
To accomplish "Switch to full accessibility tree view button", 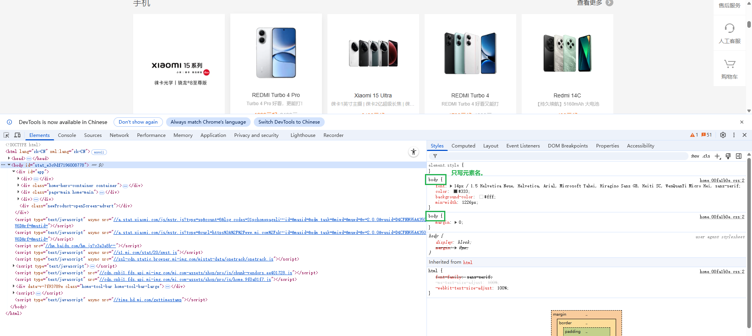I will tap(414, 152).
